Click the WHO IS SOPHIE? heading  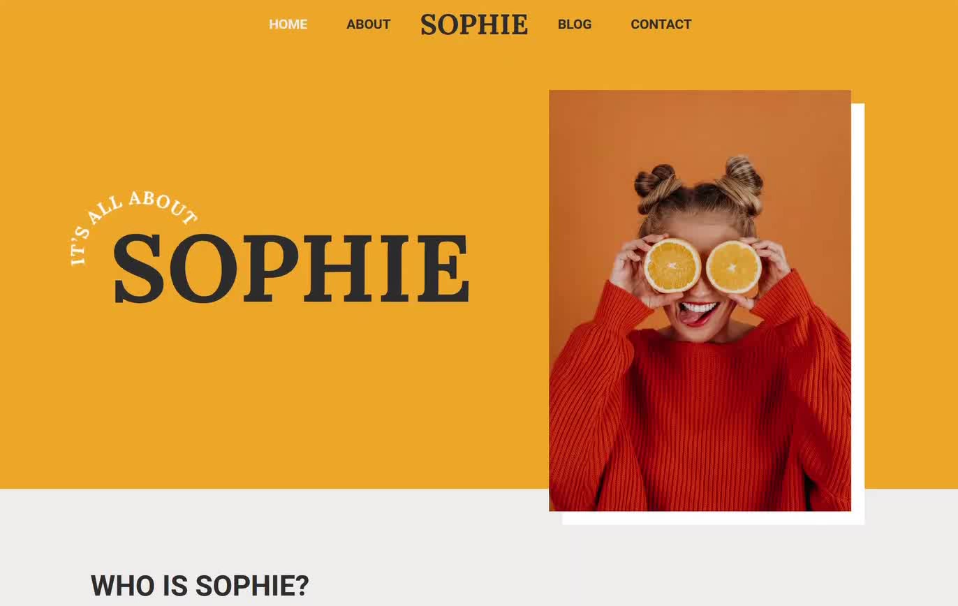tap(200, 586)
